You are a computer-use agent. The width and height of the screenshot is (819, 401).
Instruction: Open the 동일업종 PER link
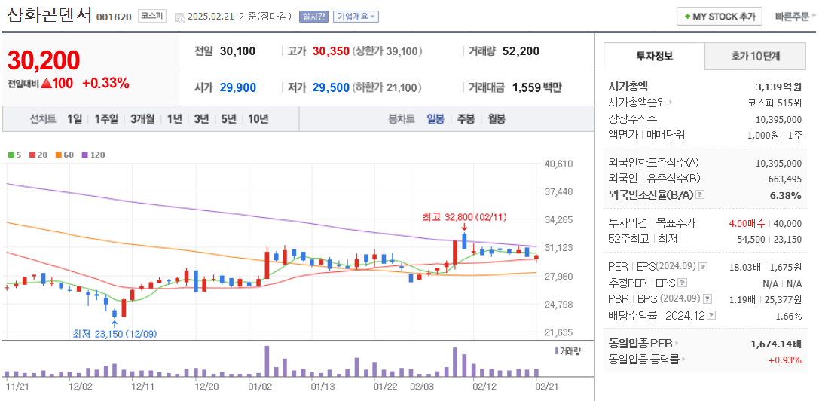point(644,344)
